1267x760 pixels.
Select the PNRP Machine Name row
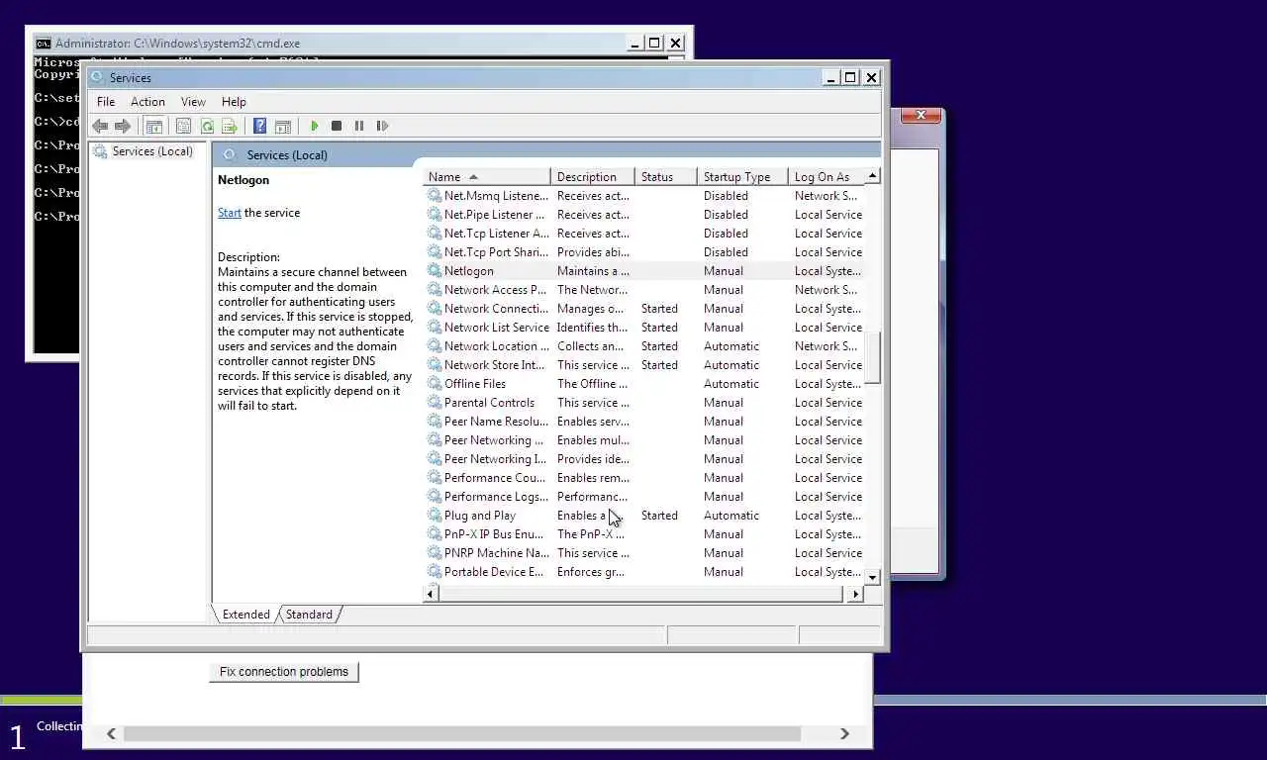point(644,553)
